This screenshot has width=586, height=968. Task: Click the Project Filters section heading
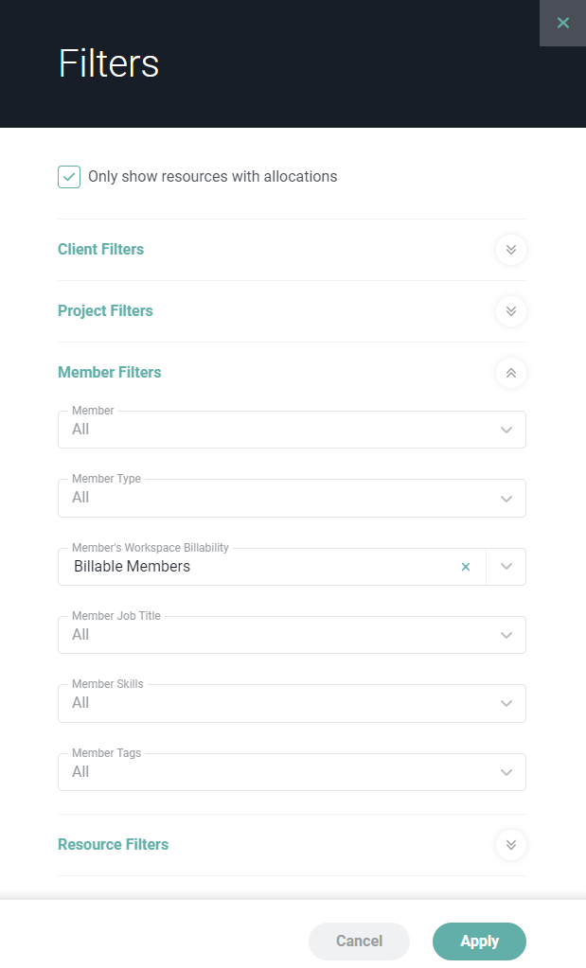coord(105,310)
